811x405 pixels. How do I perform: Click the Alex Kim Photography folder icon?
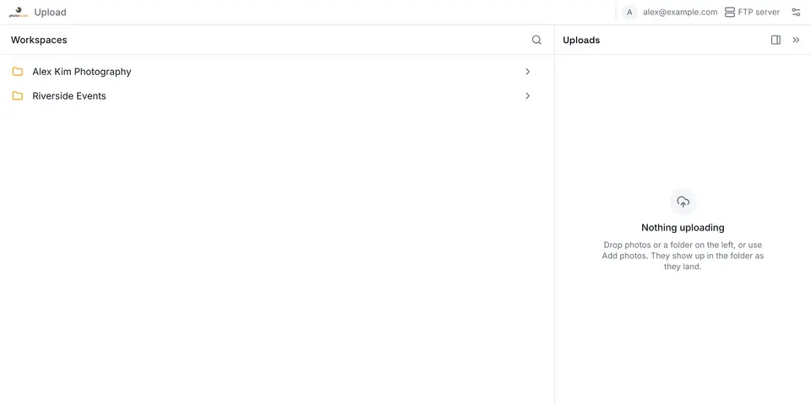(18, 71)
